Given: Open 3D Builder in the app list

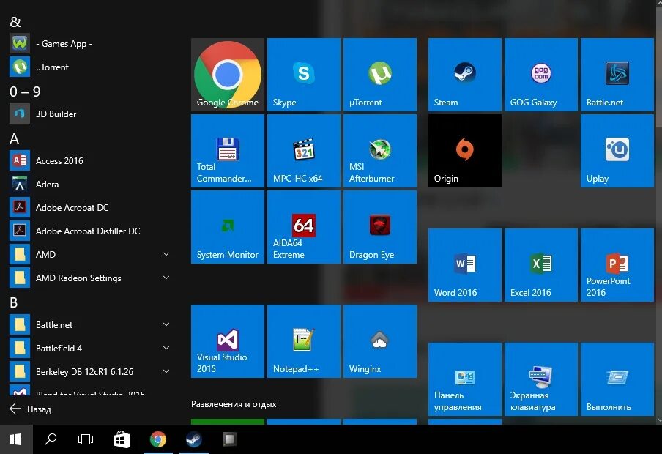Looking at the screenshot, I should [x=91, y=114].
